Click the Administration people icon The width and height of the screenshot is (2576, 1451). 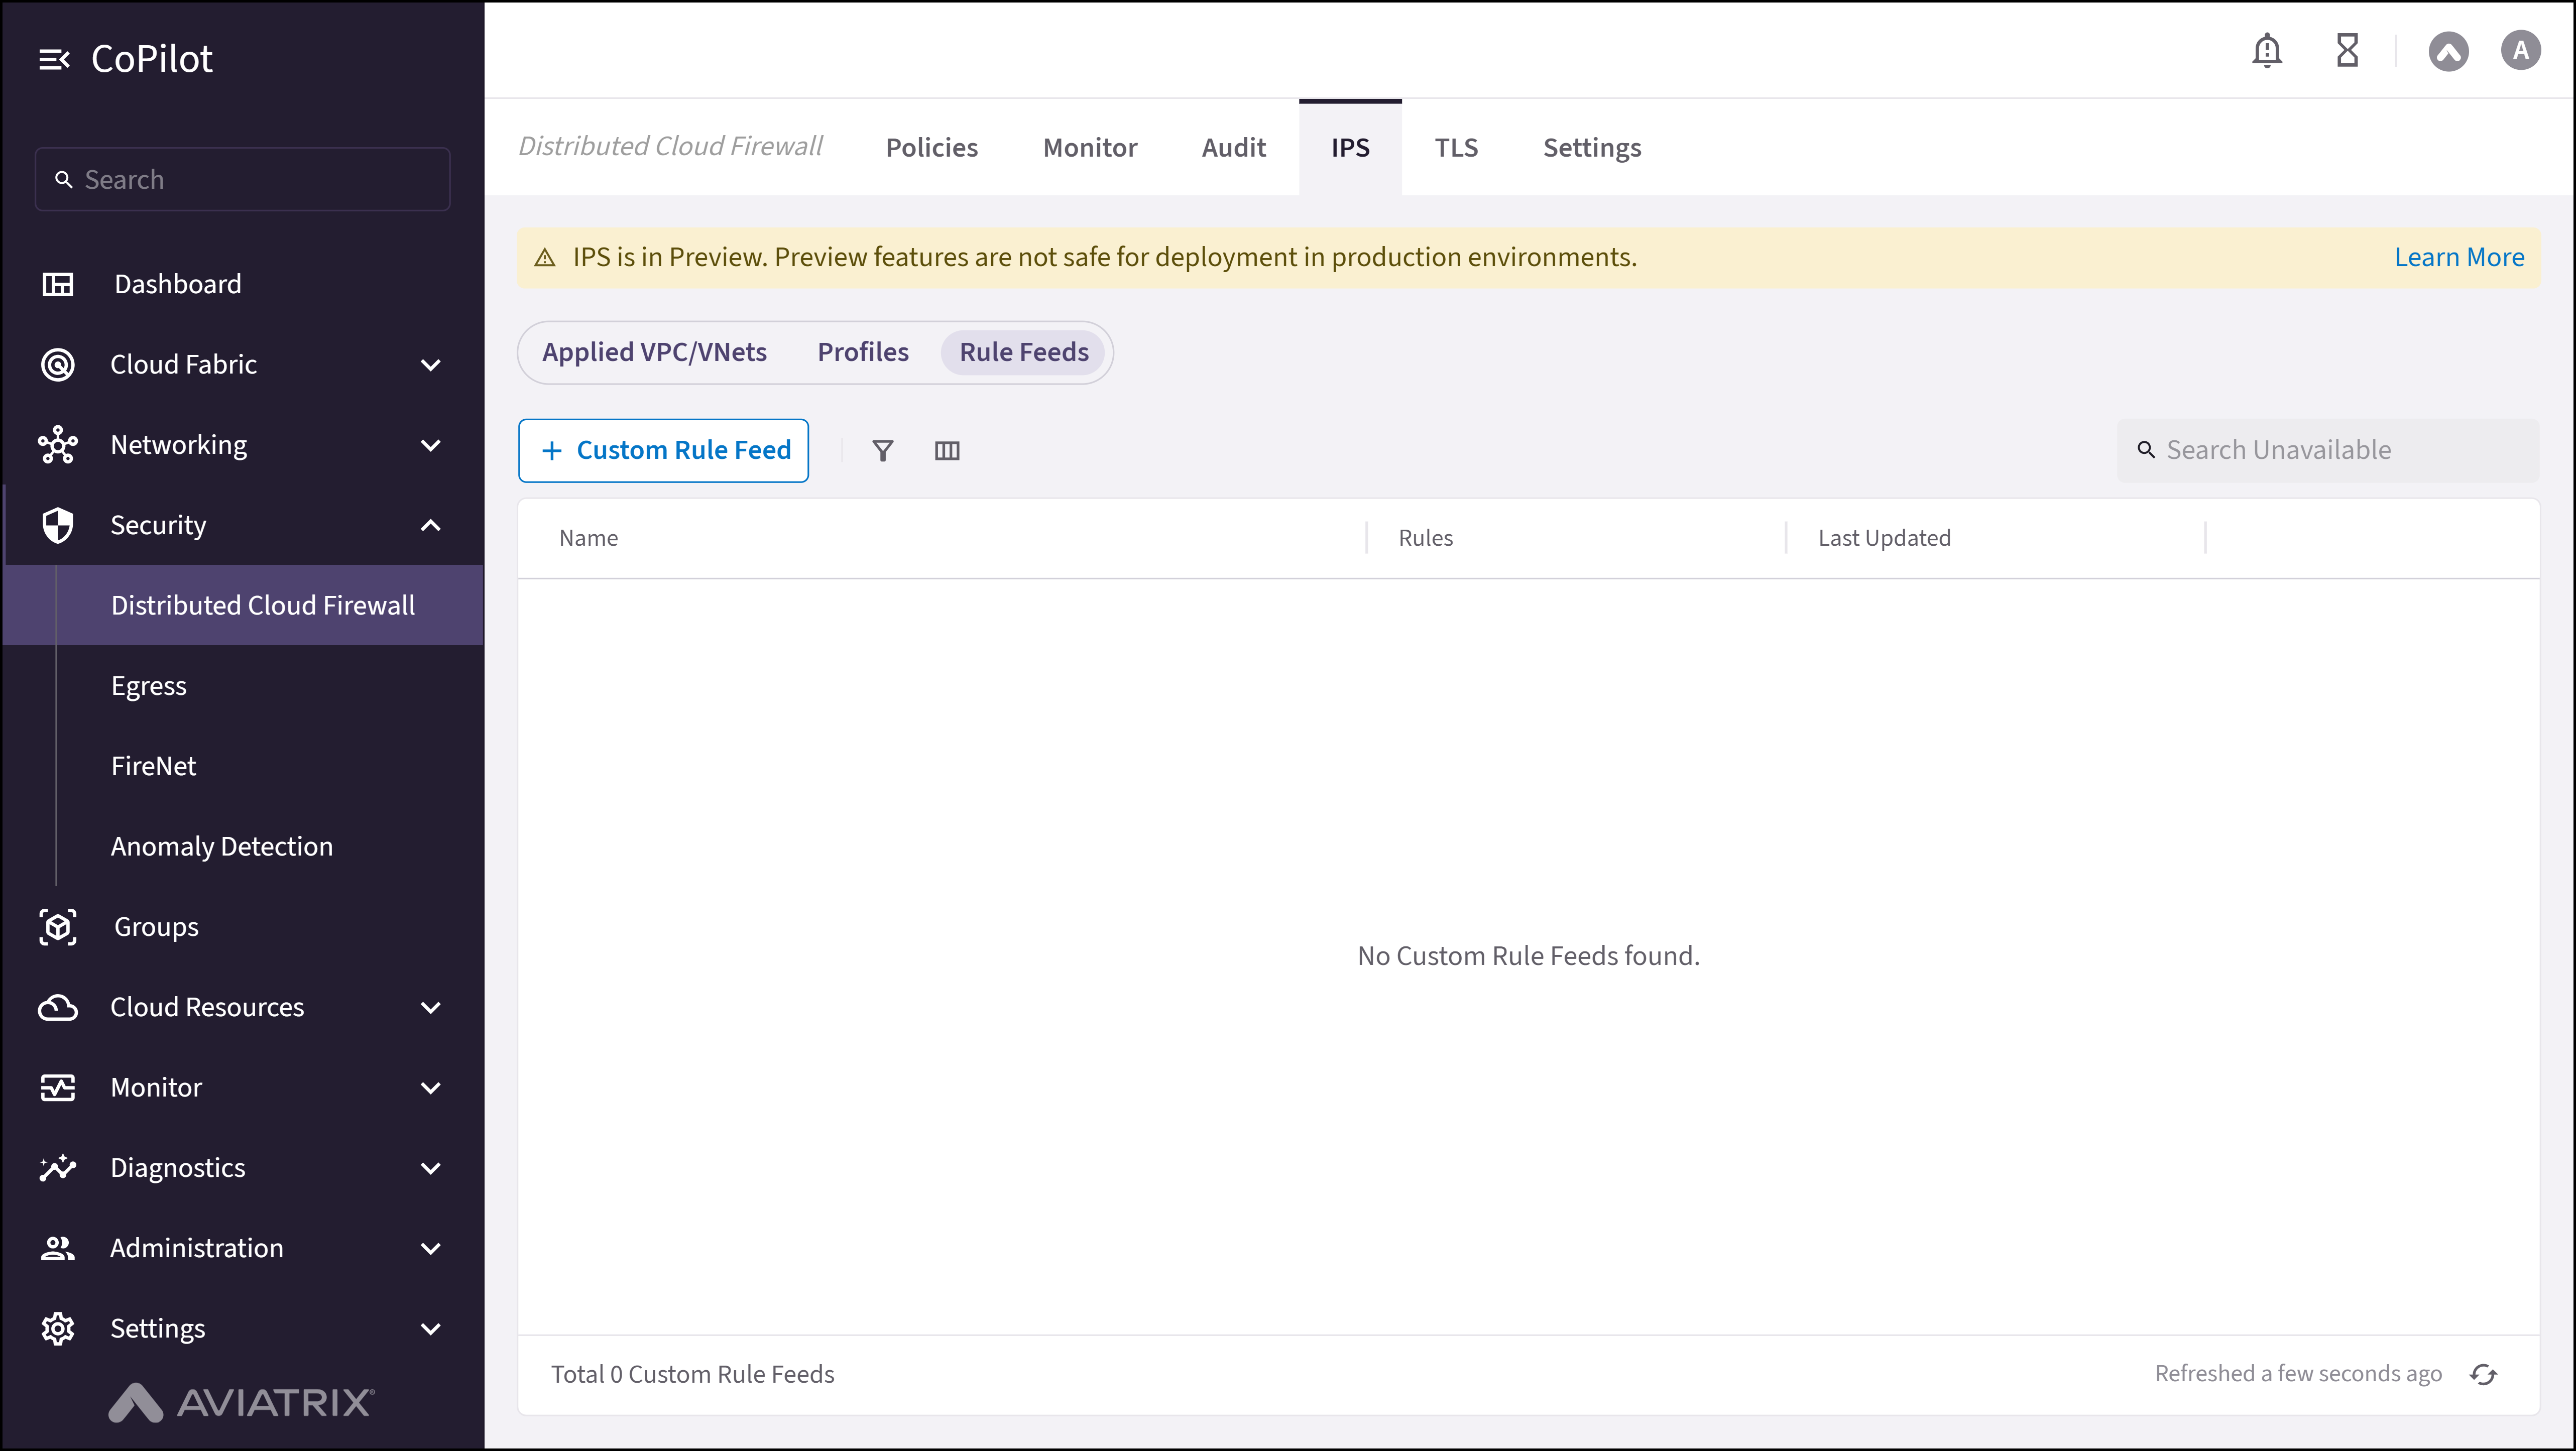[x=58, y=1248]
